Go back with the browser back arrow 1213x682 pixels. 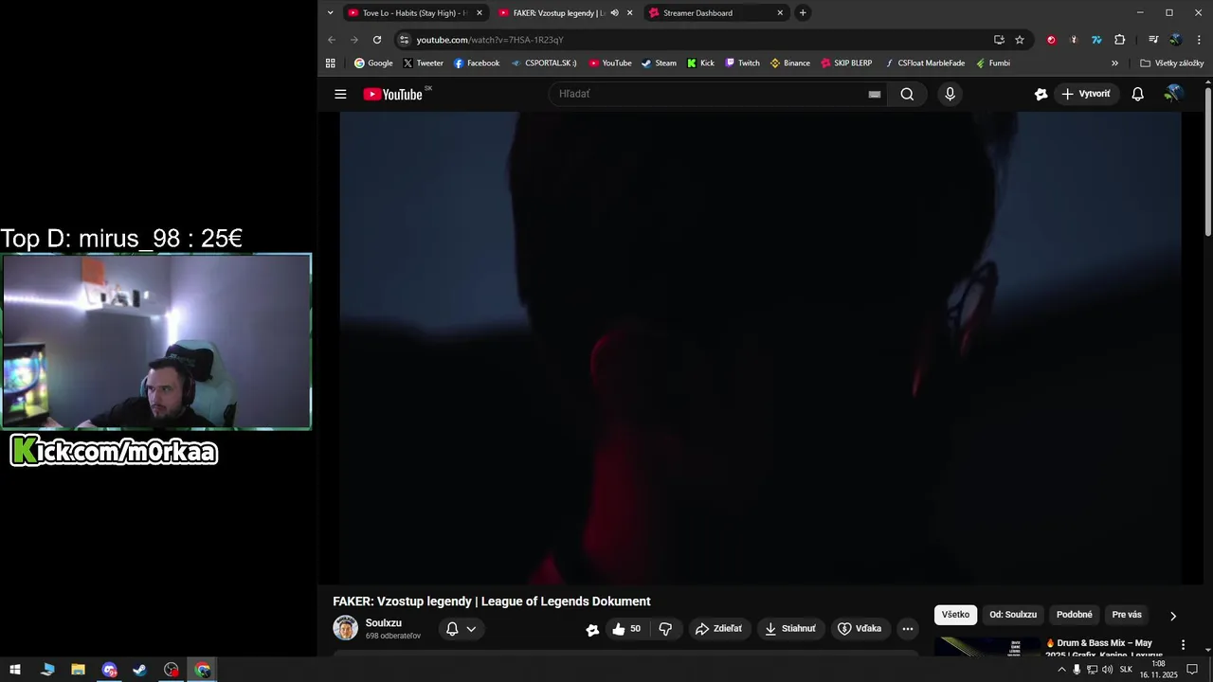[331, 40]
